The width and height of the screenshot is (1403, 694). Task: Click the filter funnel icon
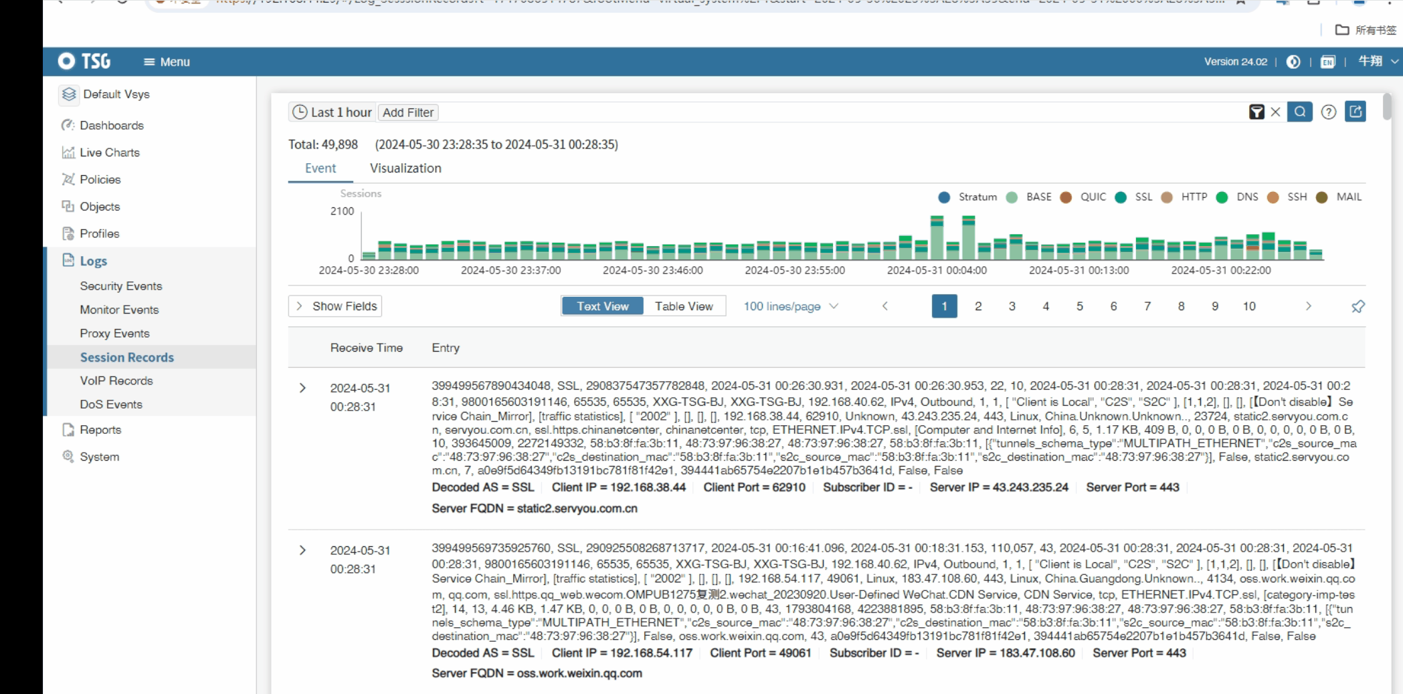[1256, 112]
